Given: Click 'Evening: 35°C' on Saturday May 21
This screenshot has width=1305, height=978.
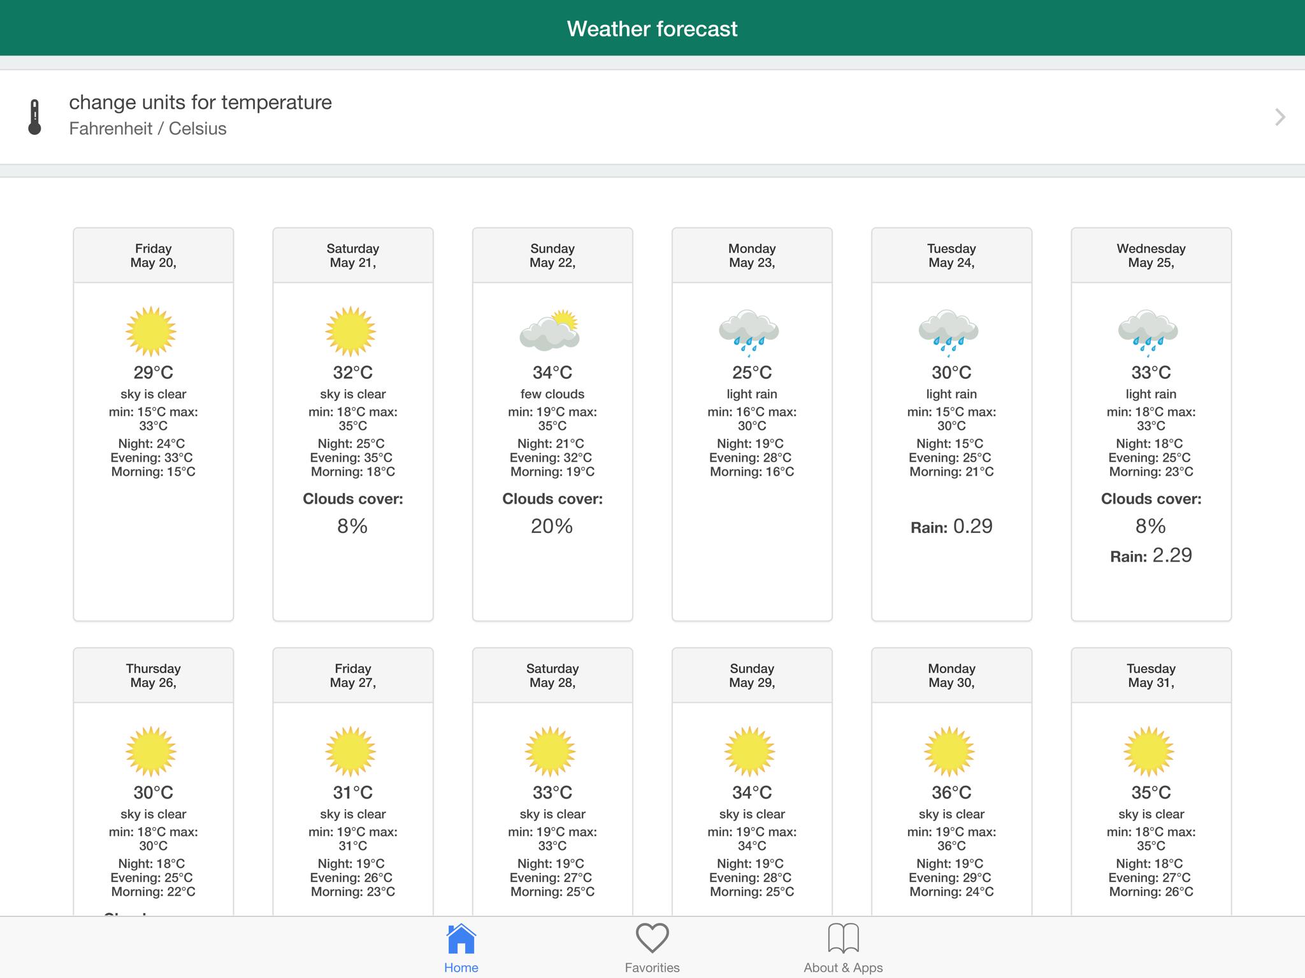Looking at the screenshot, I should pyautogui.click(x=351, y=458).
